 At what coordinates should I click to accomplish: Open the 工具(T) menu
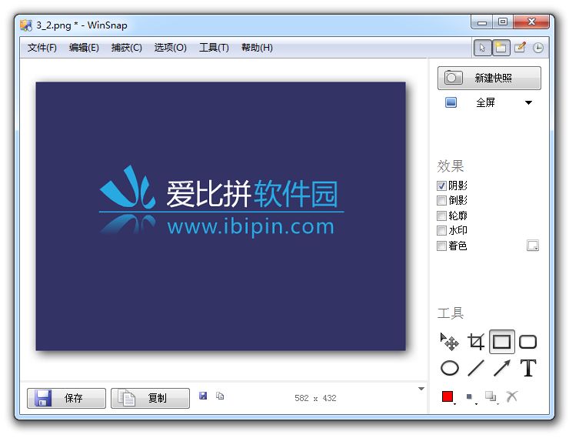(214, 48)
